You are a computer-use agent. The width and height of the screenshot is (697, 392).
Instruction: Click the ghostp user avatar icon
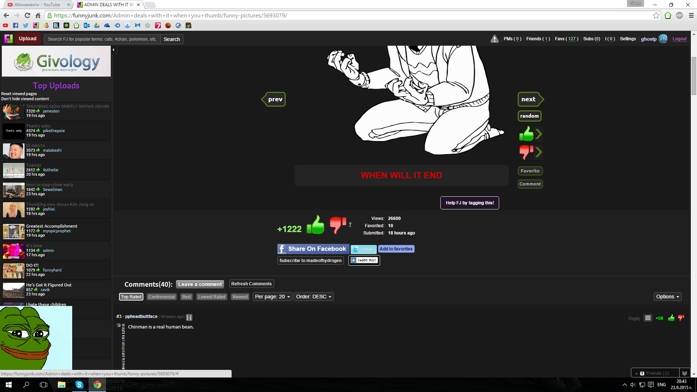663,39
